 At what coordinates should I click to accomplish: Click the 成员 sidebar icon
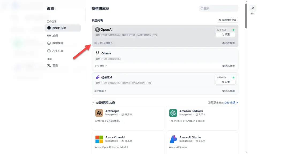pyautogui.click(x=49, y=35)
